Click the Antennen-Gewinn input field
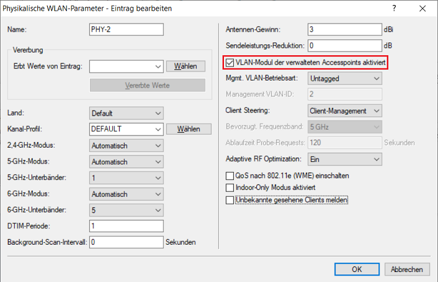Screen dimensions: 438x282 344,30
